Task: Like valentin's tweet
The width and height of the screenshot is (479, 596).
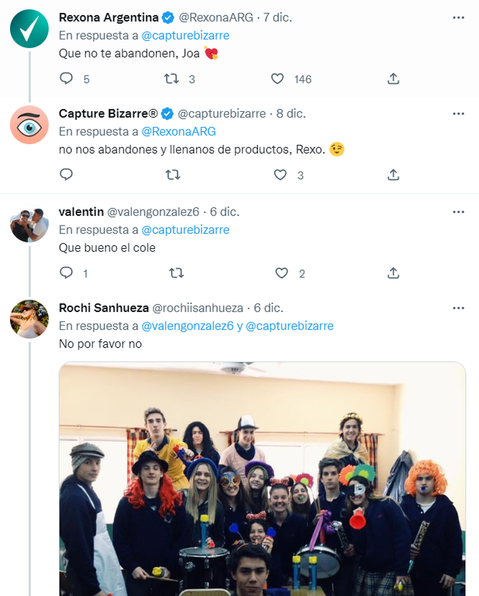Action: (x=282, y=273)
